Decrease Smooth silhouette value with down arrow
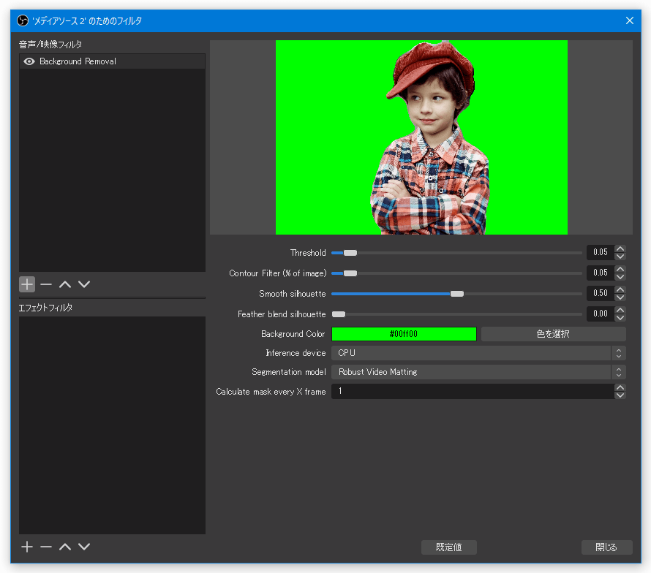This screenshot has width=651, height=573. pyautogui.click(x=620, y=297)
